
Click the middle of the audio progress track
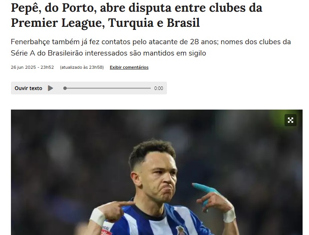(x=107, y=88)
